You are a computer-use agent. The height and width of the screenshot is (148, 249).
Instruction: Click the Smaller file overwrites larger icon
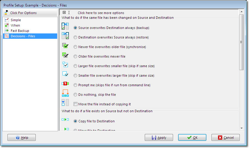coord(65,74)
